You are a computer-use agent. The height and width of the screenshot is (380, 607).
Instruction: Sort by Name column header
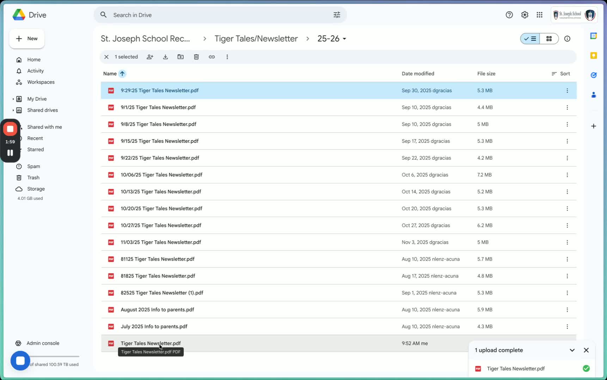[110, 74]
